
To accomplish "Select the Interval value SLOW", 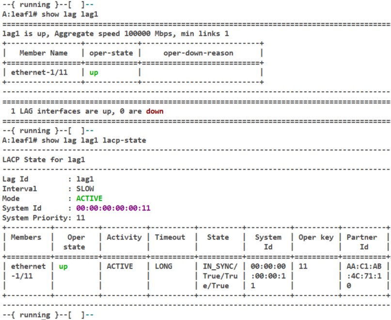I will point(85,189).
